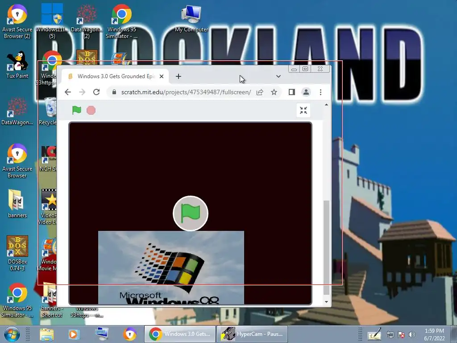This screenshot has height=343, width=457.
Task: Close the Windows 3.0 Gets Grounded tab
Action: [x=162, y=76]
